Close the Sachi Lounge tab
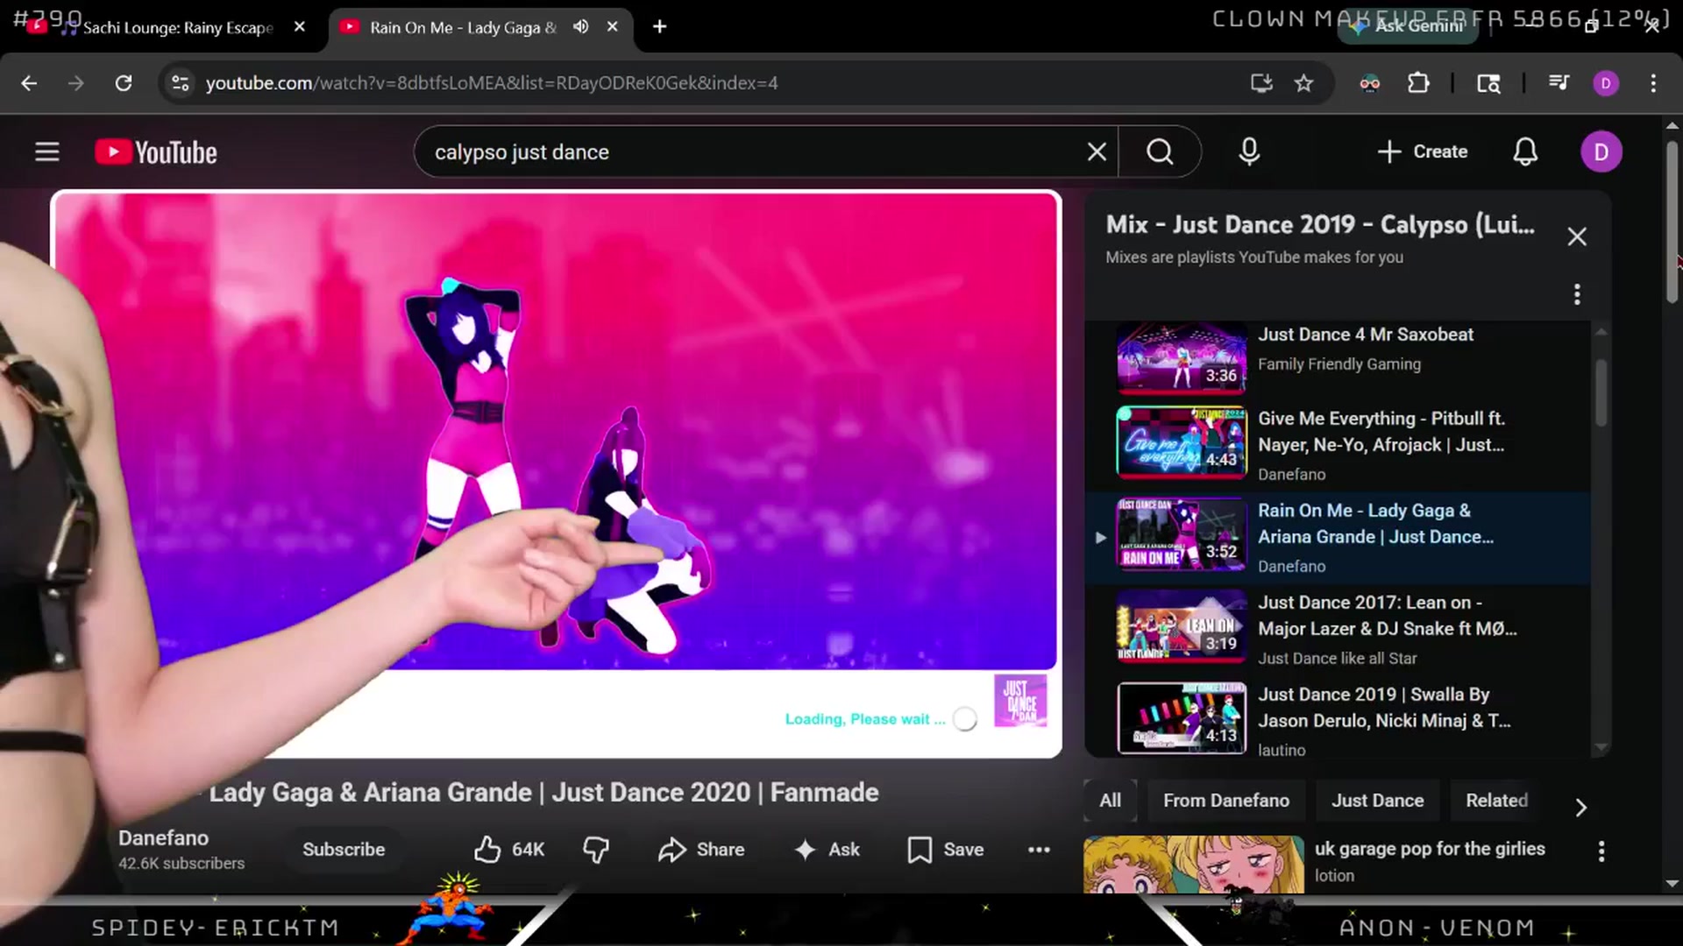The width and height of the screenshot is (1683, 946). [x=300, y=26]
